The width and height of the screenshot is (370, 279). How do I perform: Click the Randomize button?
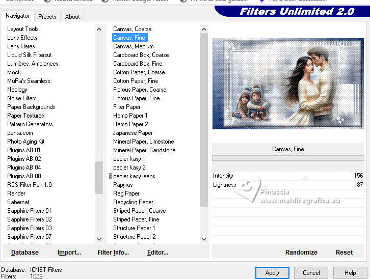click(301, 253)
